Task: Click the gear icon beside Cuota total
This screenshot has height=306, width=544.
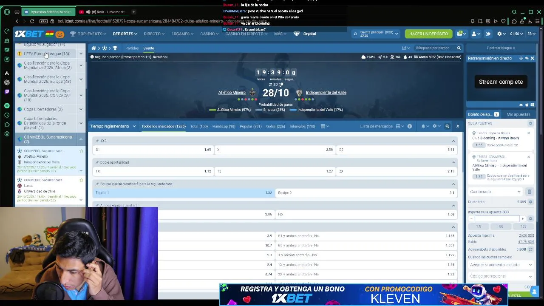Action: pyautogui.click(x=530, y=202)
